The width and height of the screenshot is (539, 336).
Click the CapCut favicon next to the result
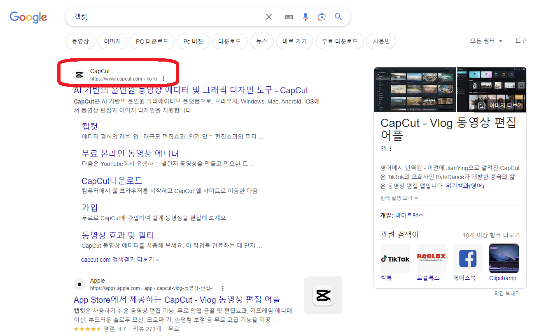[79, 74]
